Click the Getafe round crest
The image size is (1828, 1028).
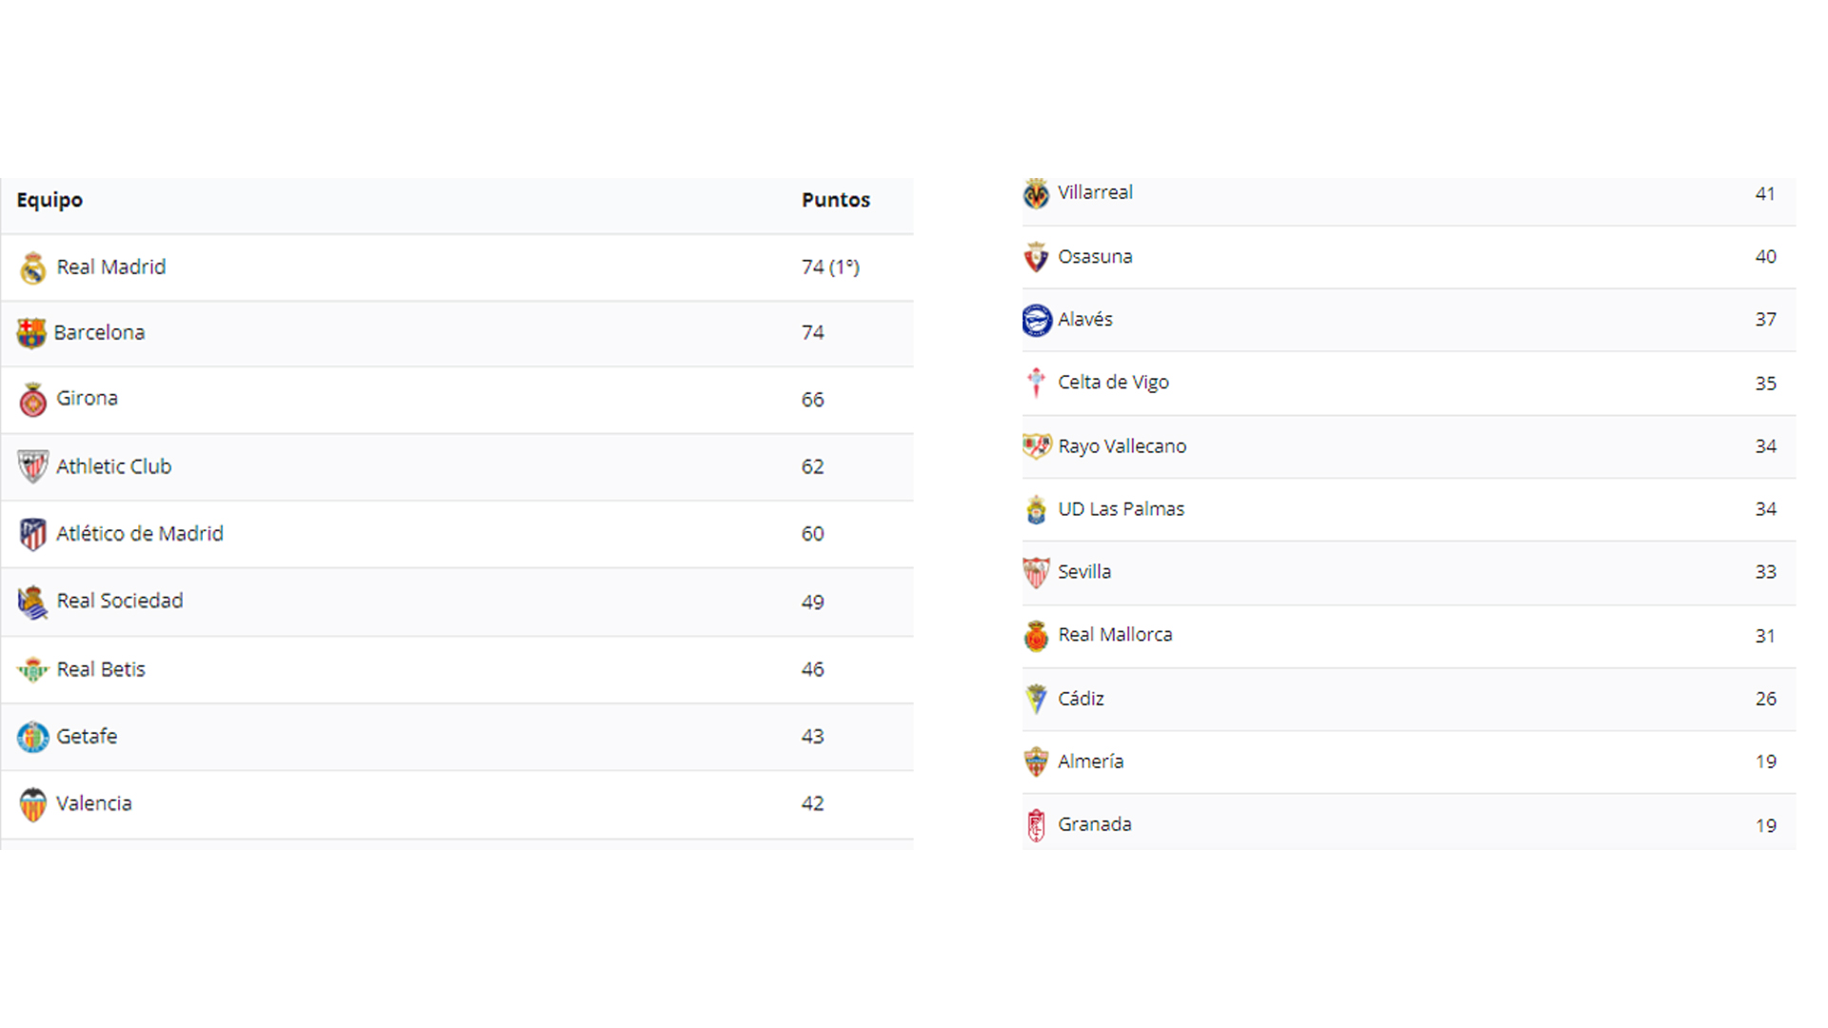(33, 737)
